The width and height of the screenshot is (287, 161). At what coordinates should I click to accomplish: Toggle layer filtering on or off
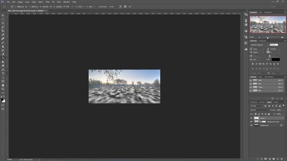click(283, 106)
